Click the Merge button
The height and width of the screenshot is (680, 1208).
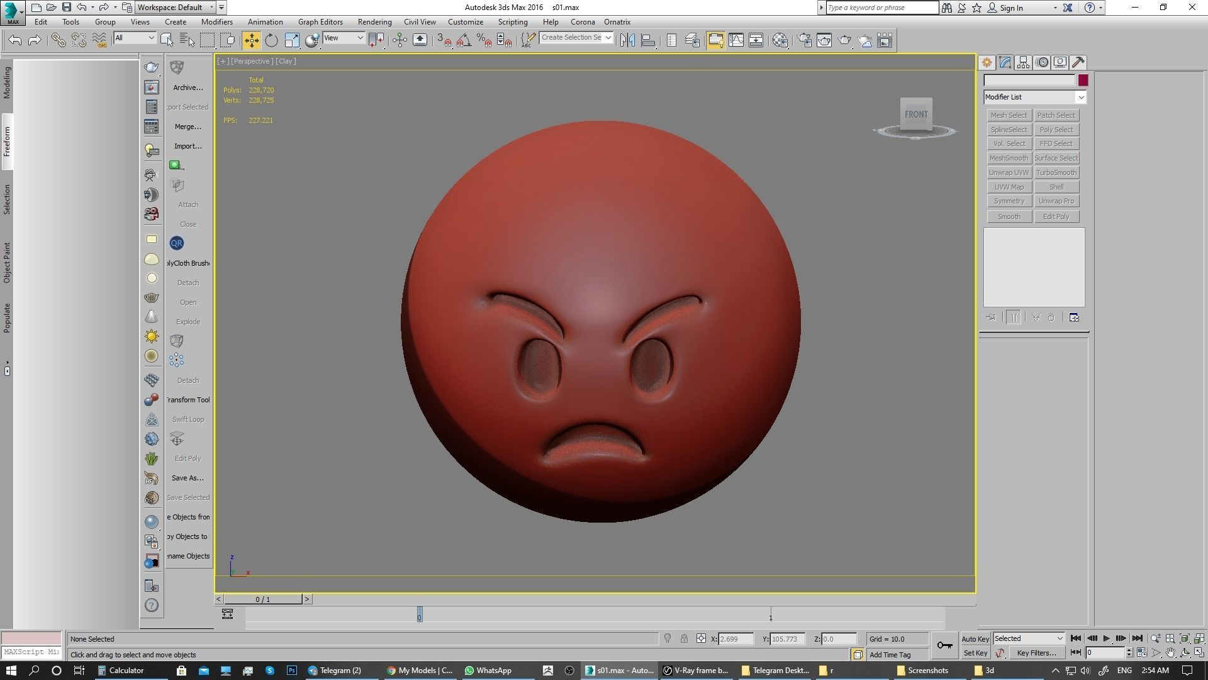coord(187,127)
